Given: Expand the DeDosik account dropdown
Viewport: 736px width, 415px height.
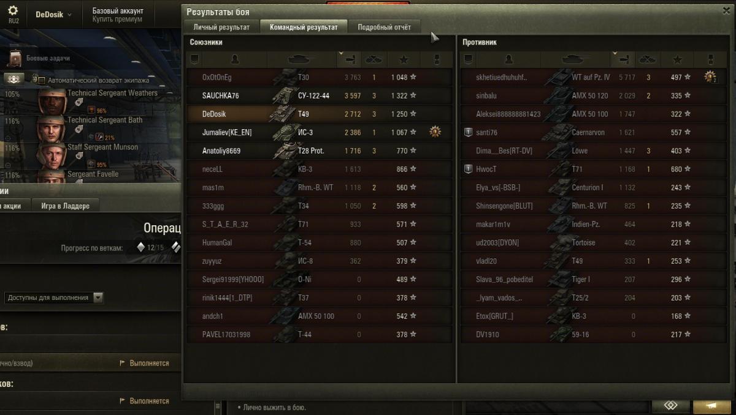Looking at the screenshot, I should (53, 14).
